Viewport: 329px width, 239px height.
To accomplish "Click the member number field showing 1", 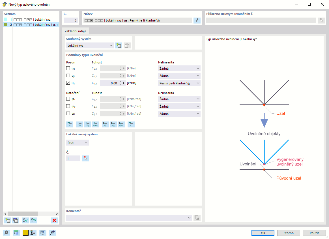I will click(x=73, y=158).
